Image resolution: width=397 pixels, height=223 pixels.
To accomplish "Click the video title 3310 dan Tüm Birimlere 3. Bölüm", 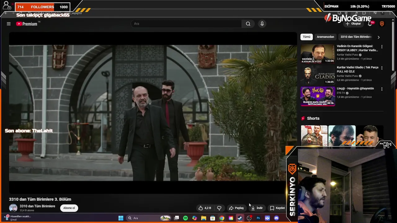I will [x=40, y=199].
